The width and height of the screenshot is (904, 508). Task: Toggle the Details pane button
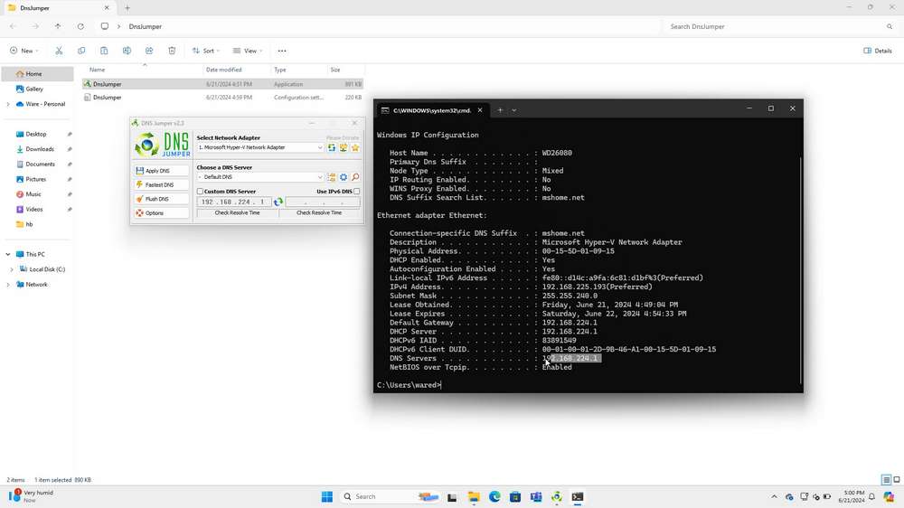878,51
